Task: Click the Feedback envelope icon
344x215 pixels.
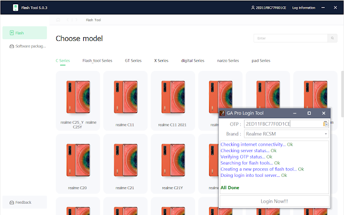Action: [12, 202]
